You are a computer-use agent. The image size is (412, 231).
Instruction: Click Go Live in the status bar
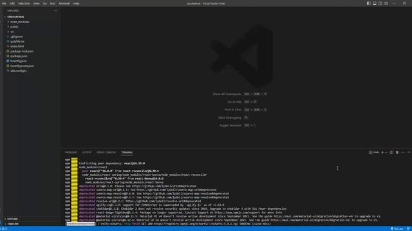397,228
